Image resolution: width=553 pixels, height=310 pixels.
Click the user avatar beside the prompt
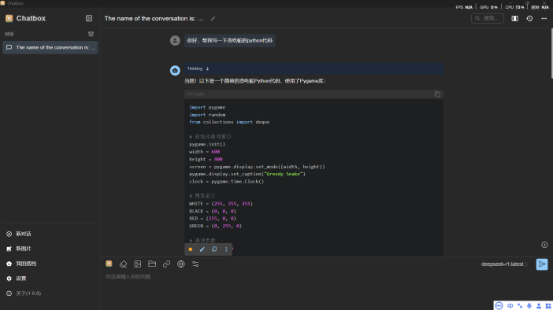click(x=175, y=40)
